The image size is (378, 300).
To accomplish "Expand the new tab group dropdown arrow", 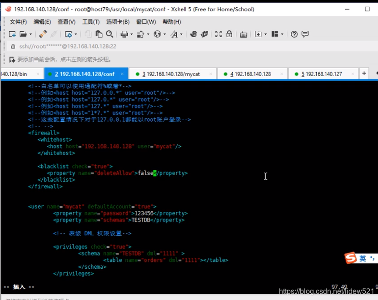I will (x=266, y=34).
